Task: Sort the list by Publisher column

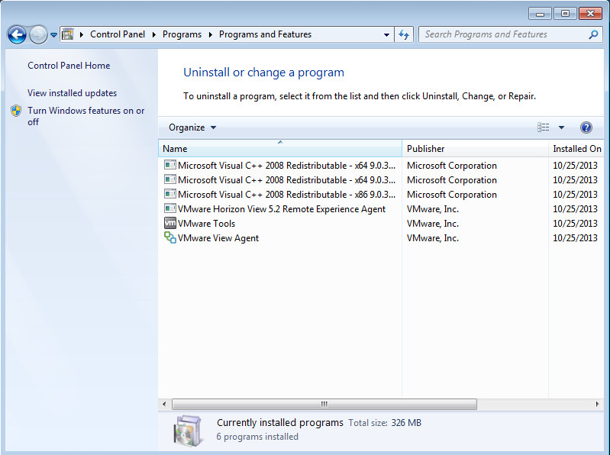Action: pyautogui.click(x=425, y=149)
